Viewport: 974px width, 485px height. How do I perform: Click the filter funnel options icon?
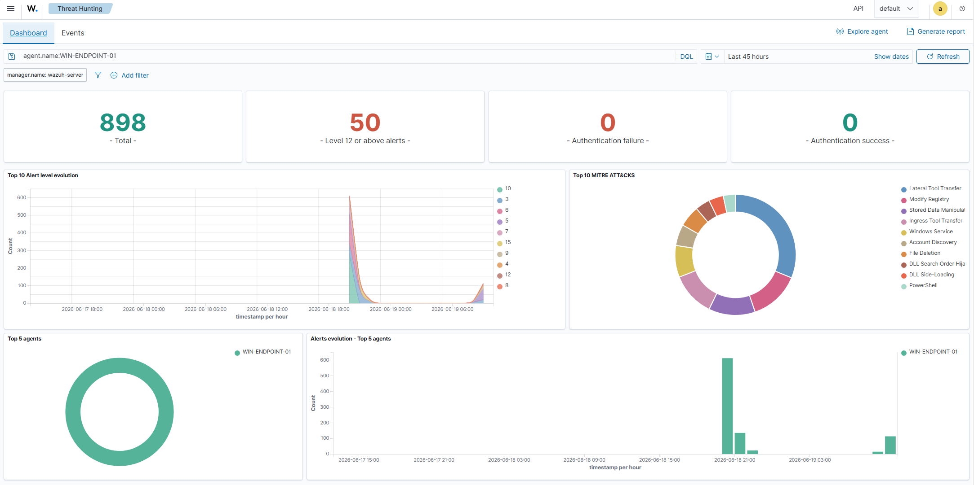click(x=98, y=75)
